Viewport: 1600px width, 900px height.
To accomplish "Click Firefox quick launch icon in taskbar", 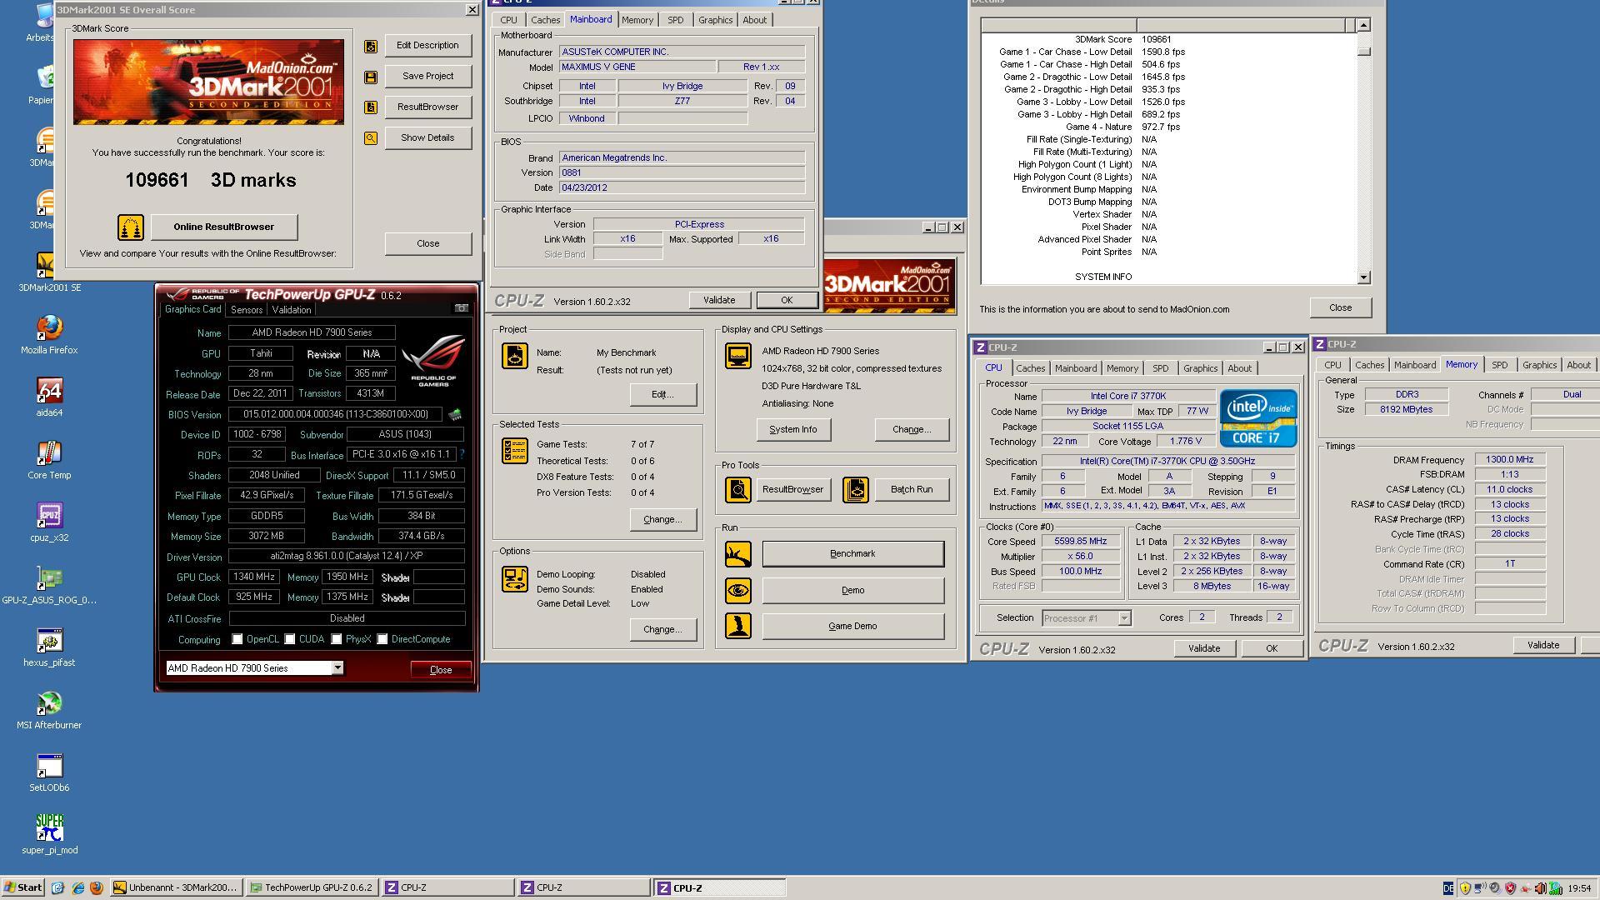I will pos(97,887).
